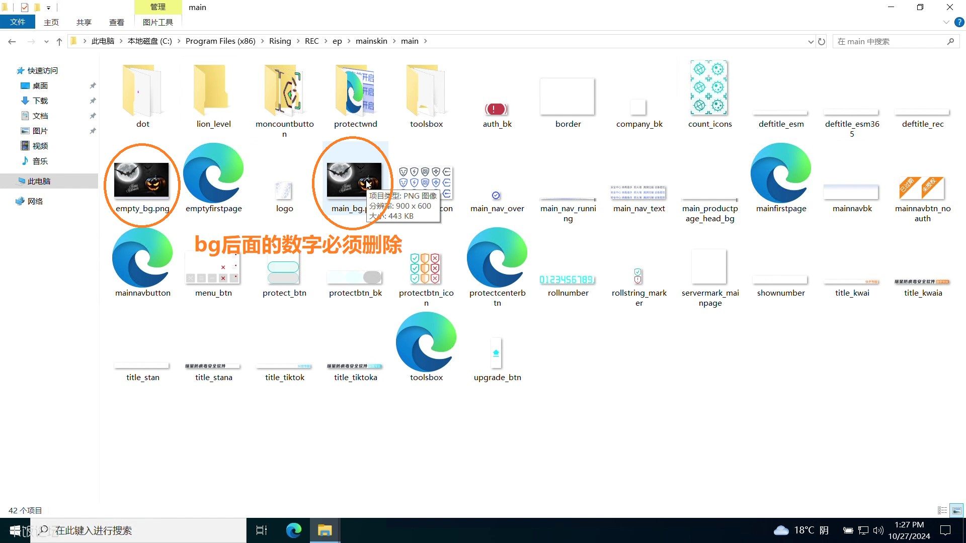
Task: Open the protectwnd folder
Action: [355, 96]
